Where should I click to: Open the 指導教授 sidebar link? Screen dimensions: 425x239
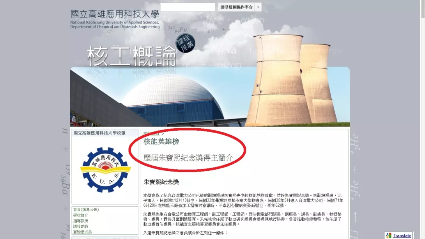(x=80, y=221)
